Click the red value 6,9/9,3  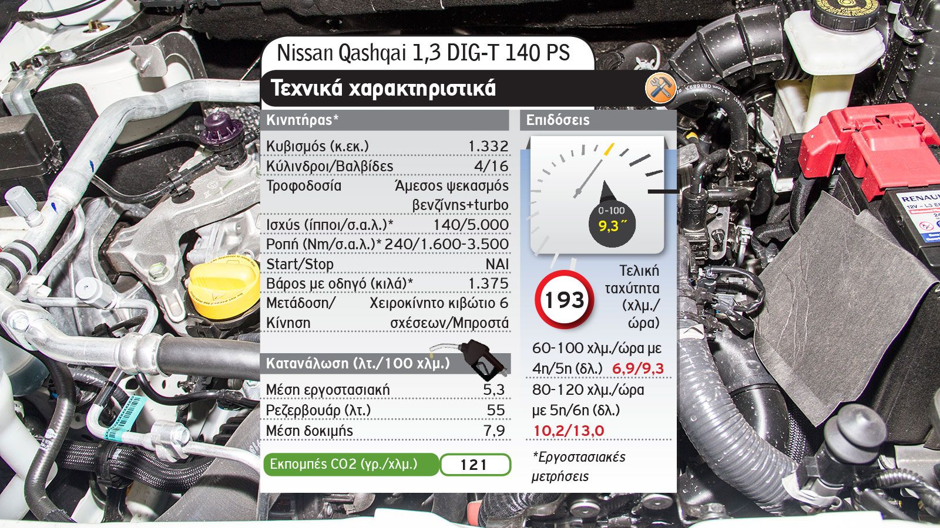(638, 368)
